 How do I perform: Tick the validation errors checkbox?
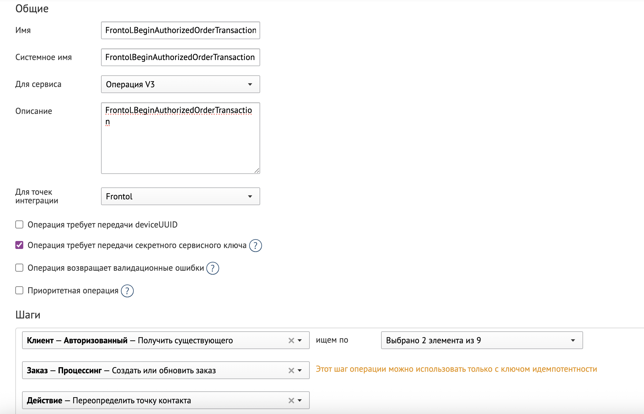pyautogui.click(x=19, y=268)
